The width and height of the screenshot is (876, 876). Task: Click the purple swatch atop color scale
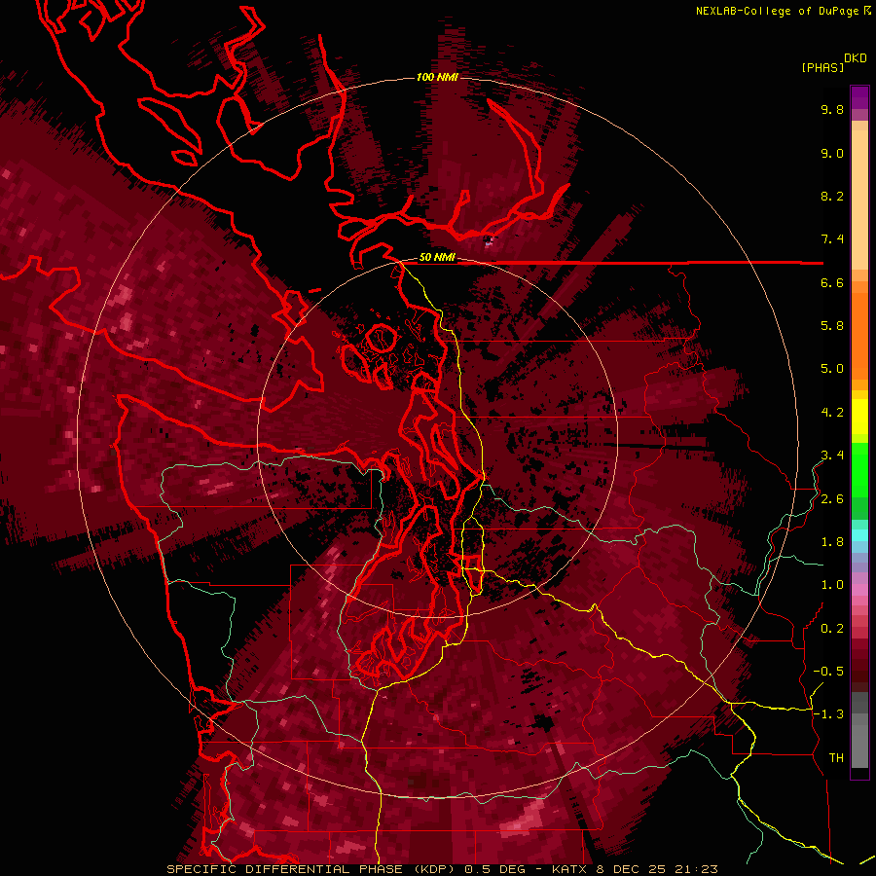coord(859,97)
